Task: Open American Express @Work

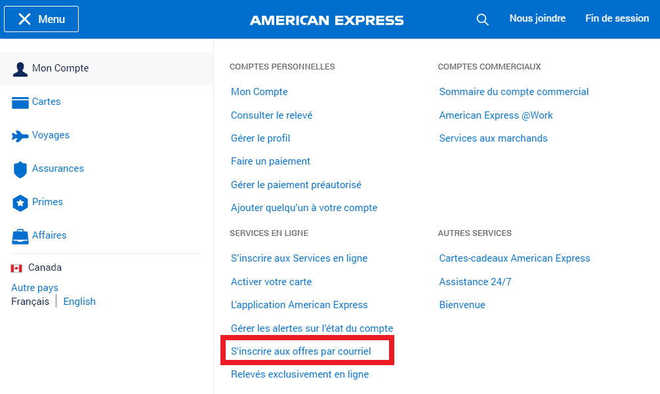Action: click(x=495, y=115)
